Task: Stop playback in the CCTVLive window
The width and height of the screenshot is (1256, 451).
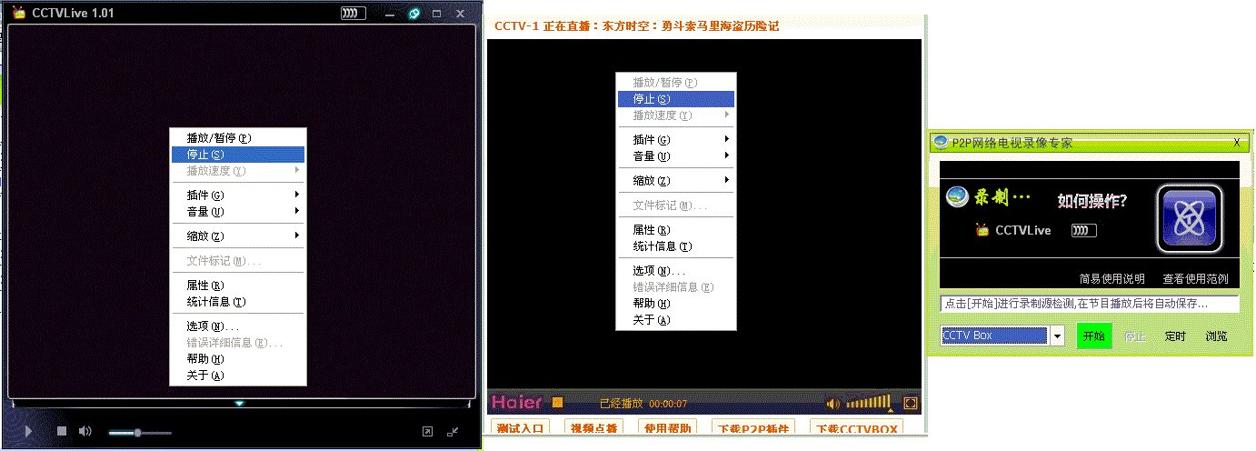Action: point(62,431)
